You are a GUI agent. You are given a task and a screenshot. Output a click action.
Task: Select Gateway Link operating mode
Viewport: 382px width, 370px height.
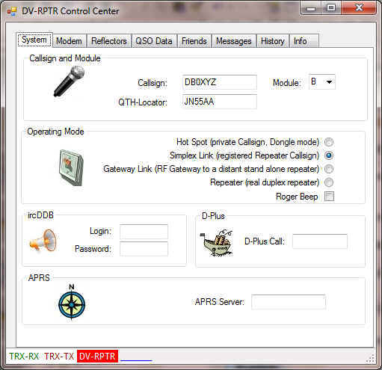click(x=329, y=169)
